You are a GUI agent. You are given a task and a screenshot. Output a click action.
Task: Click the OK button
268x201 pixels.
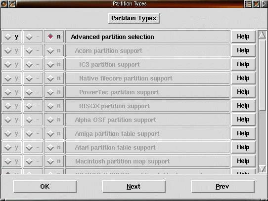click(45, 187)
